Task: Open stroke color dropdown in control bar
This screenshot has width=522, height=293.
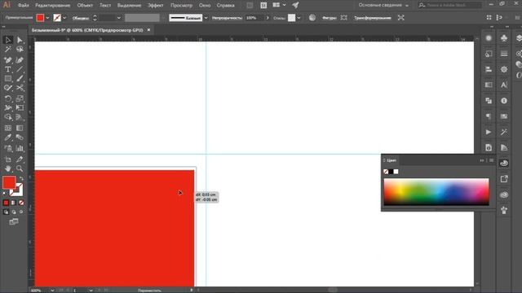Action: coord(64,18)
